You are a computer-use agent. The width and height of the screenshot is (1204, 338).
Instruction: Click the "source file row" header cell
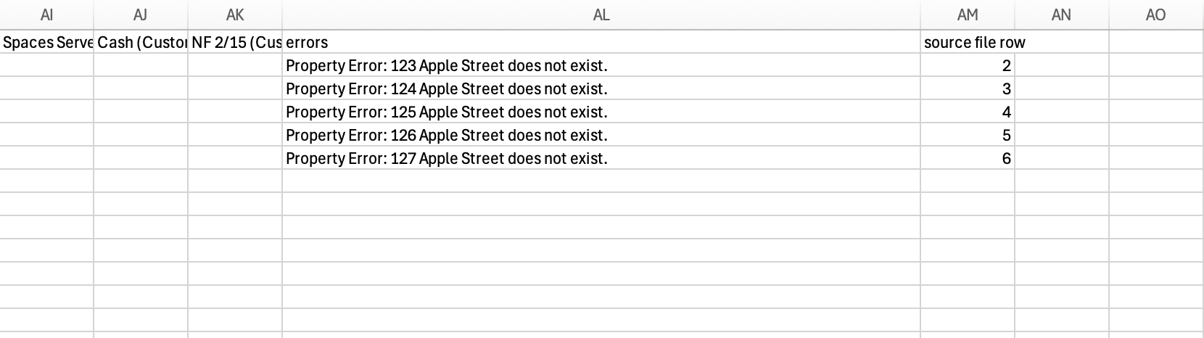(x=968, y=42)
